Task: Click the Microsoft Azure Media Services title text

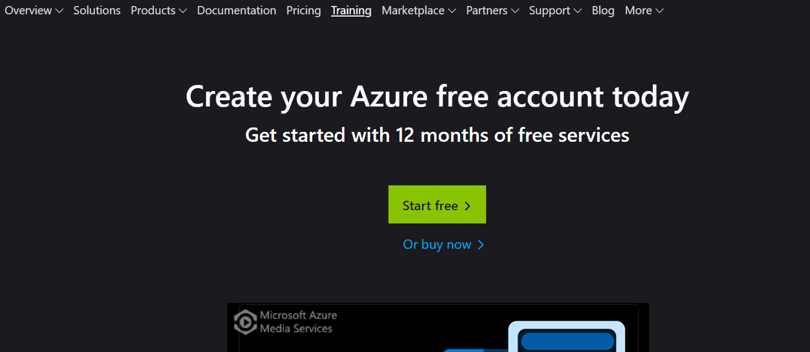Action: click(x=298, y=322)
